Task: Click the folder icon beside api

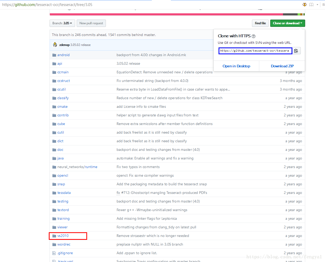Action: [x=54, y=64]
